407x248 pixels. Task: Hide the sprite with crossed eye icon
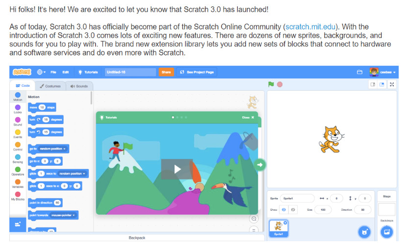point(293,210)
